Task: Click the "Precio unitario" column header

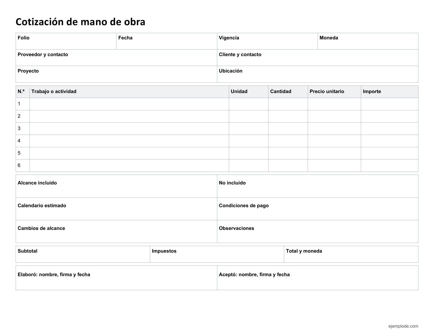Action: coord(327,91)
